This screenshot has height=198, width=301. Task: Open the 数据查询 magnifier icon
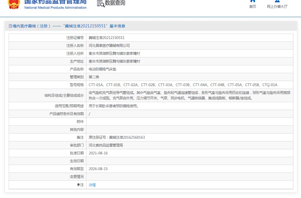coord(101,4)
